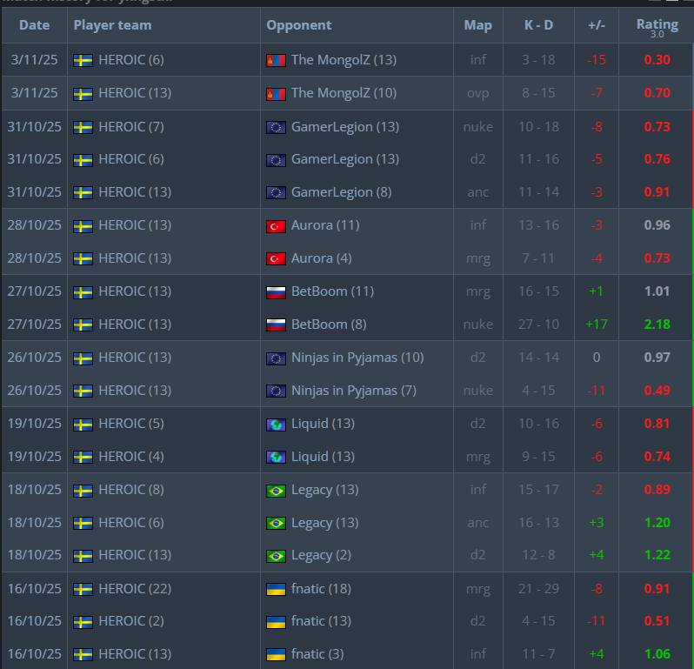Click the Brazilian flag next to Legacy (13) on anc

pos(276,524)
